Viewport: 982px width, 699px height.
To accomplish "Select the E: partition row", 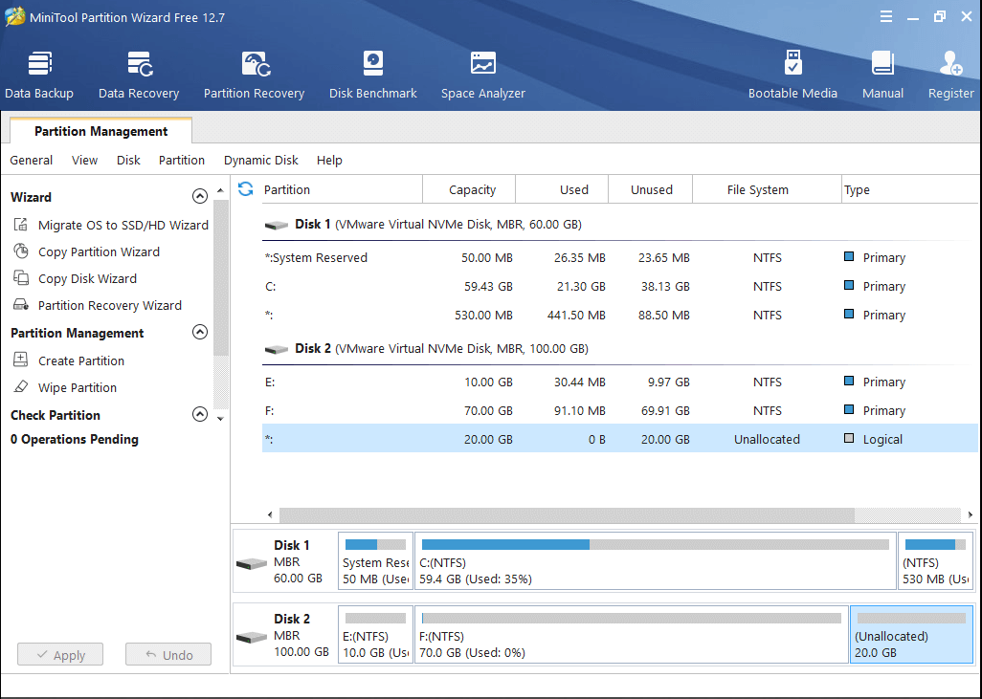I will tap(620, 382).
